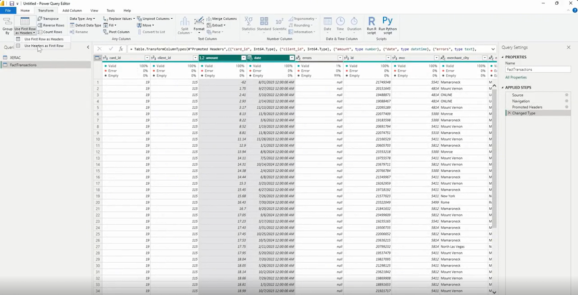578x295 pixels.
Task: Open the Home ribbon tab
Action: 25,11
